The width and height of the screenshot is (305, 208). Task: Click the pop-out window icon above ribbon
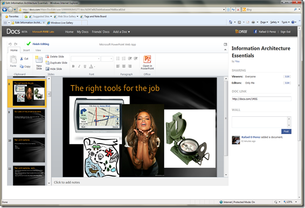pos(225,44)
